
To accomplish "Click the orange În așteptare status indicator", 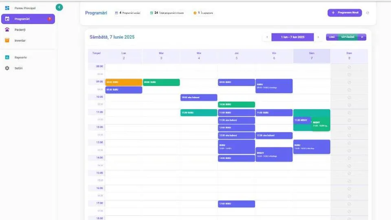I will tap(195, 13).
